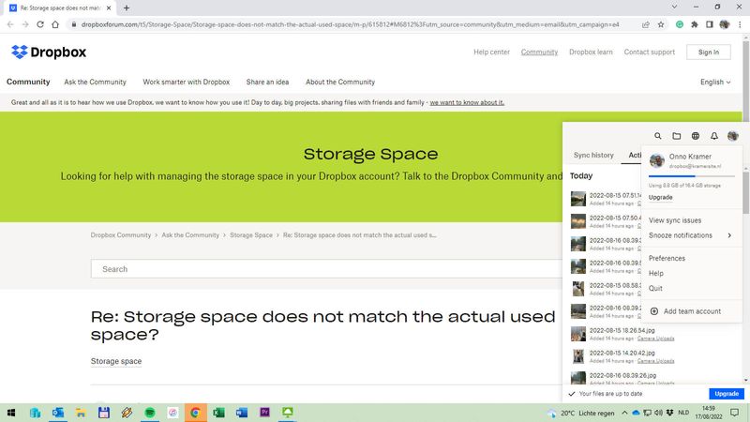Open Chrome extensions puzzle icon

click(x=695, y=24)
